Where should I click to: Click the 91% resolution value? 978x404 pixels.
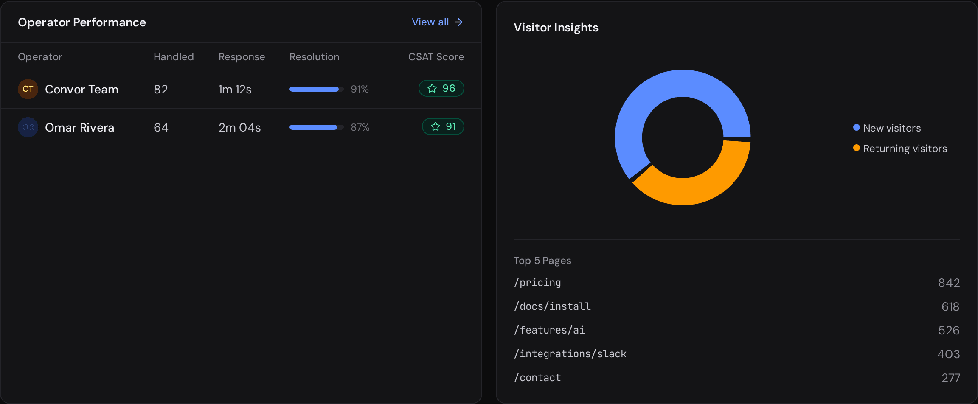pos(360,89)
